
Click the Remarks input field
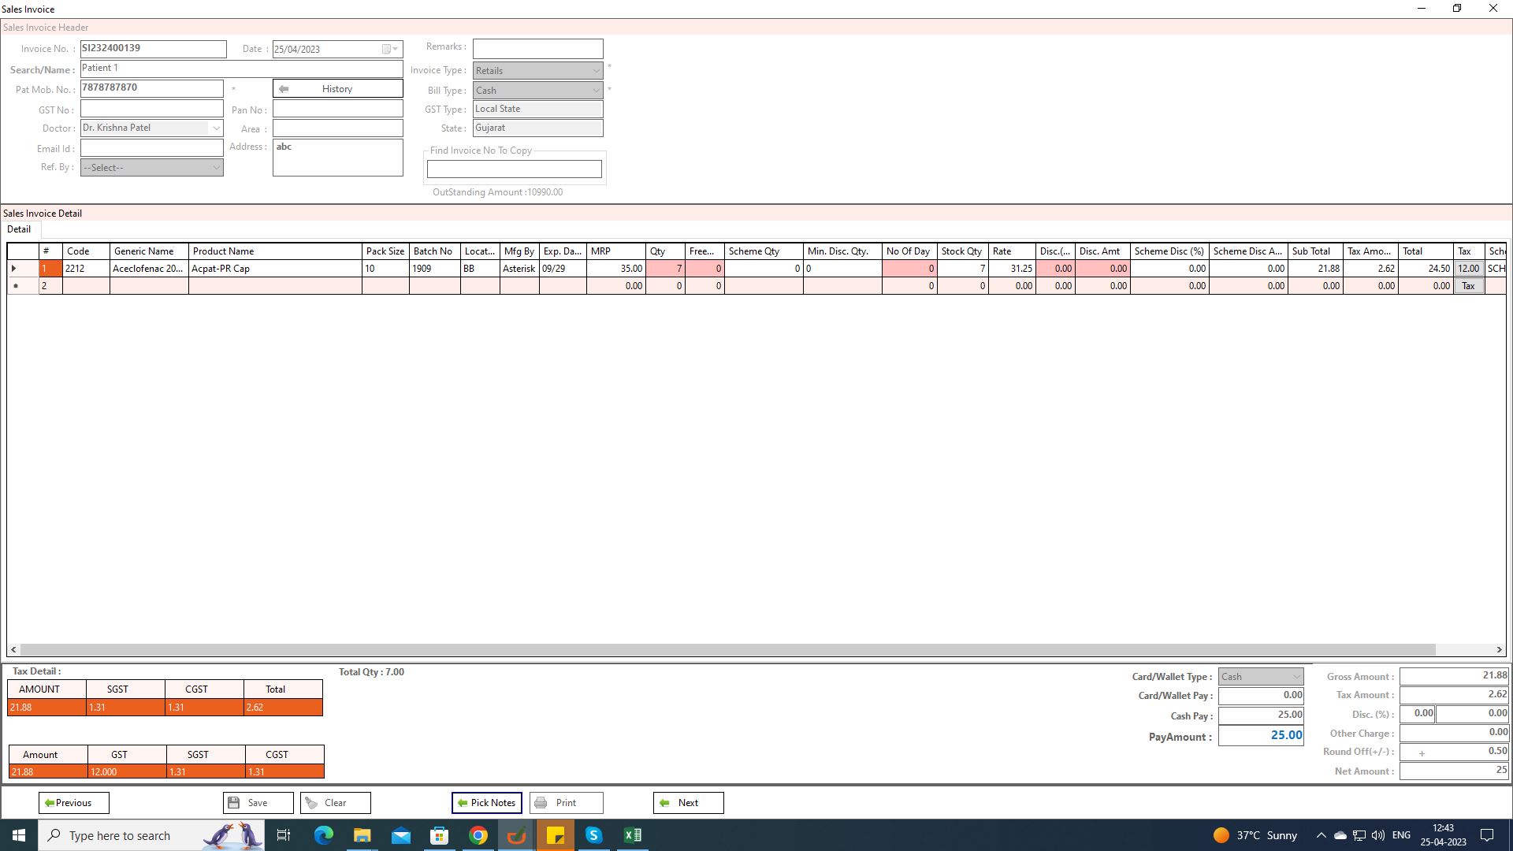tap(537, 49)
